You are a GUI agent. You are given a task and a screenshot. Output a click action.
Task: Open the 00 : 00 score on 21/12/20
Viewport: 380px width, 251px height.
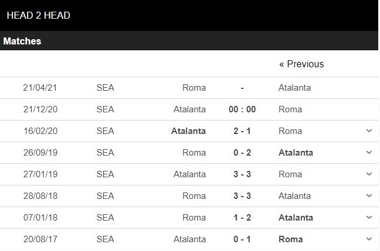point(242,109)
